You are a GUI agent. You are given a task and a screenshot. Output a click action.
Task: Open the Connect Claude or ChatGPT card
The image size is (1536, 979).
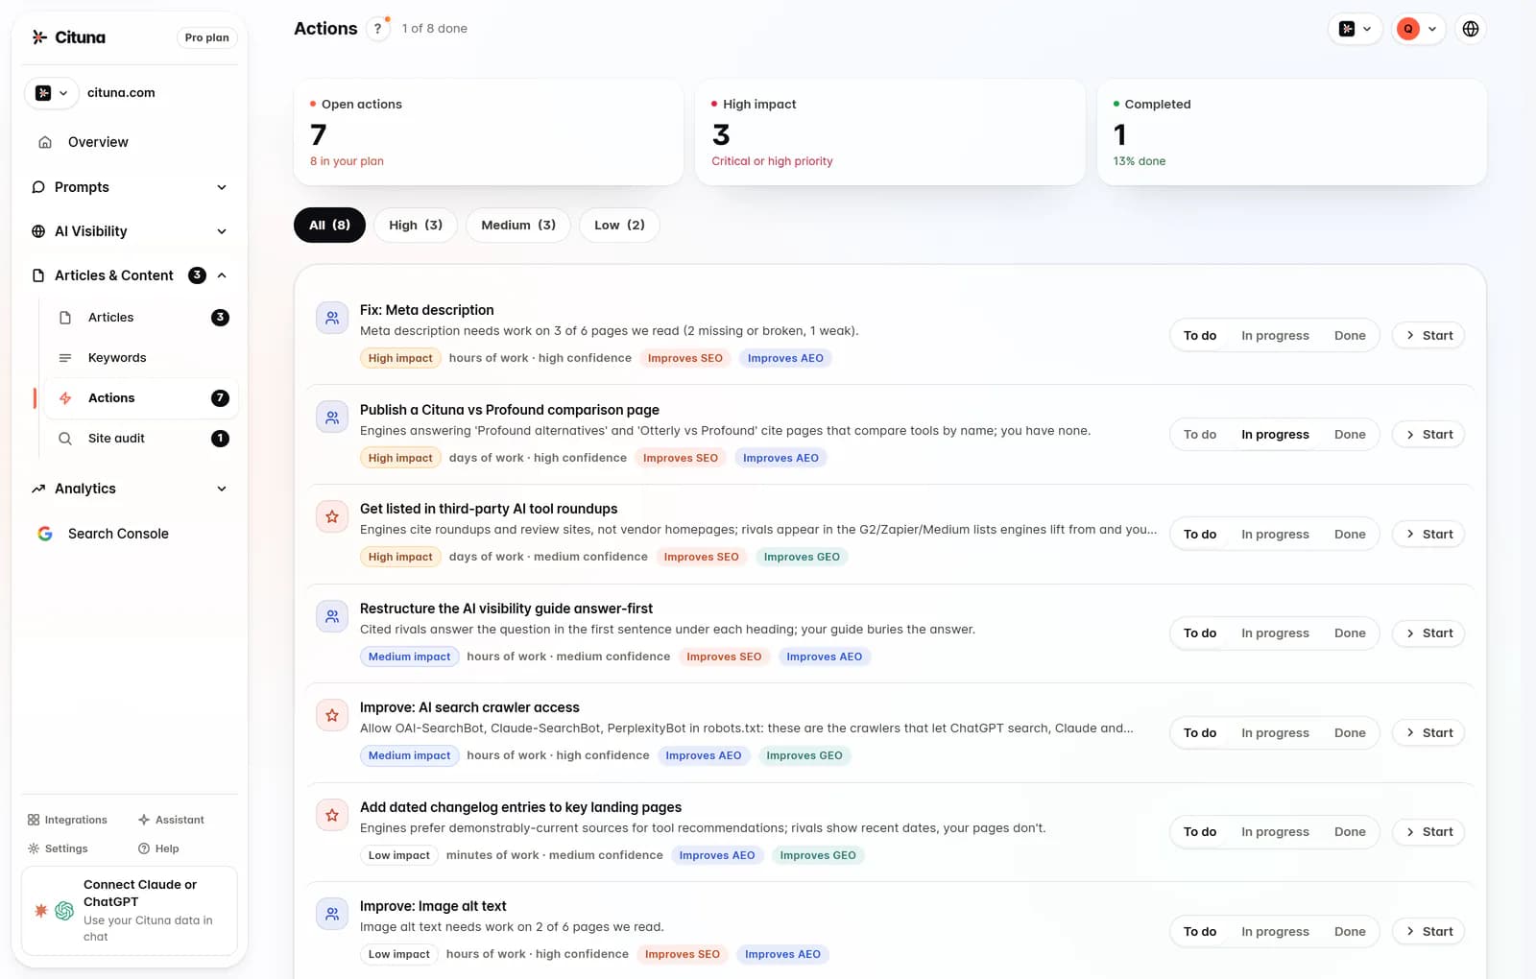130,911
